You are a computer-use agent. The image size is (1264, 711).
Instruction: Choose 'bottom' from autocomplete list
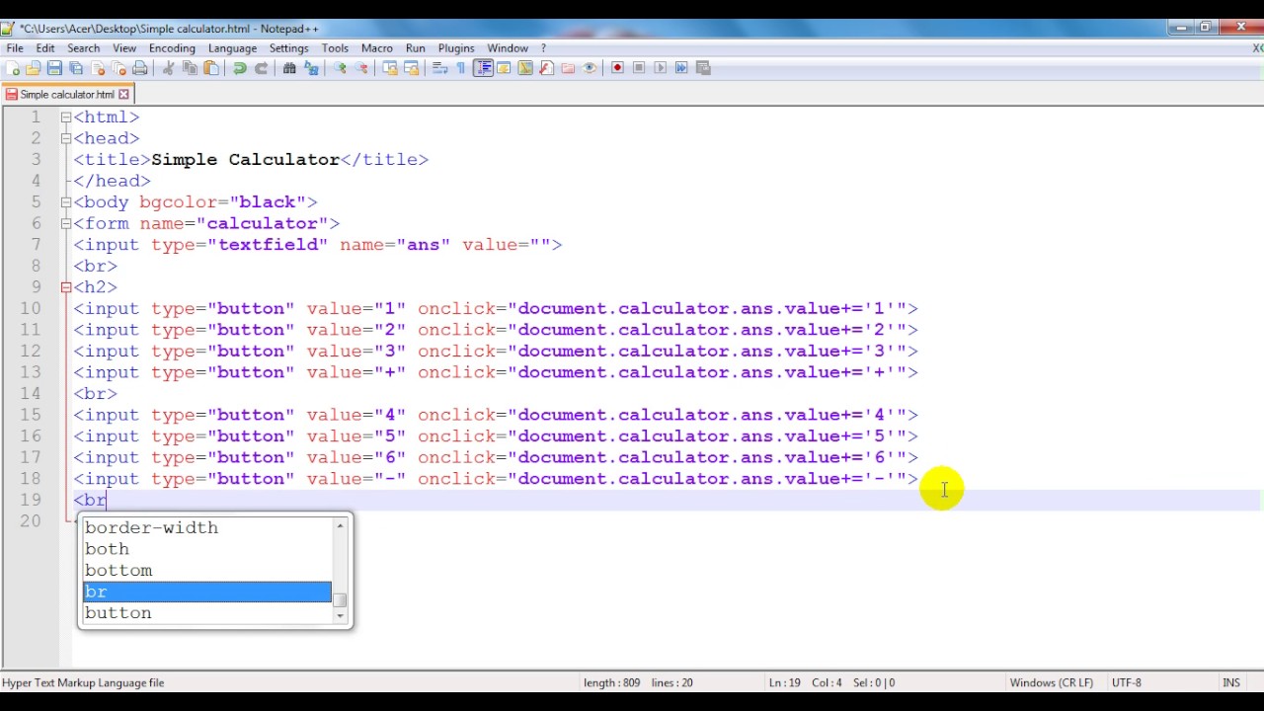point(206,571)
